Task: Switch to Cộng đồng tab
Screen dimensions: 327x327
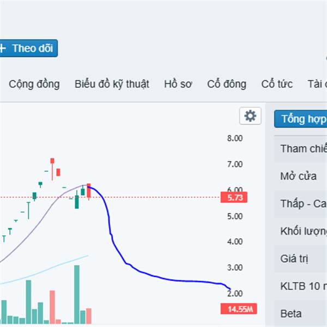Action: coord(34,84)
